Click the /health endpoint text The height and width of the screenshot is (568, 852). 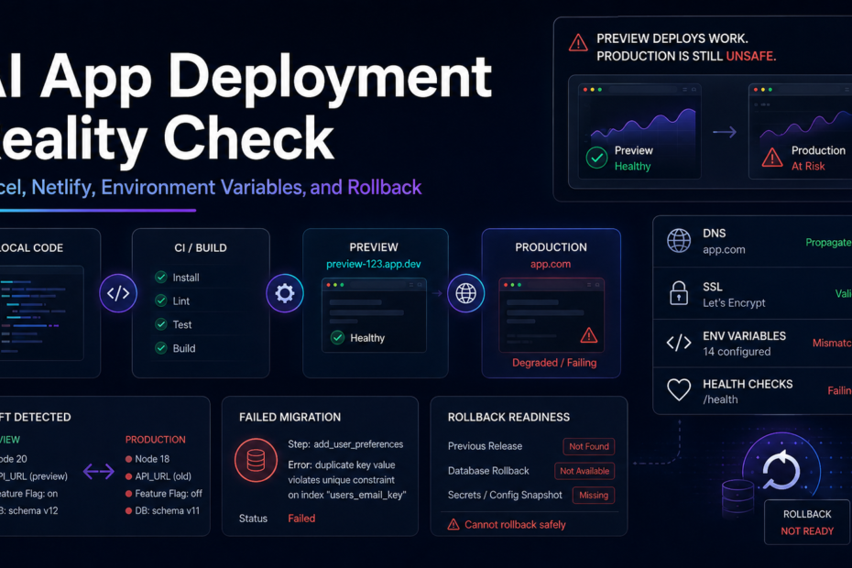coord(720,399)
